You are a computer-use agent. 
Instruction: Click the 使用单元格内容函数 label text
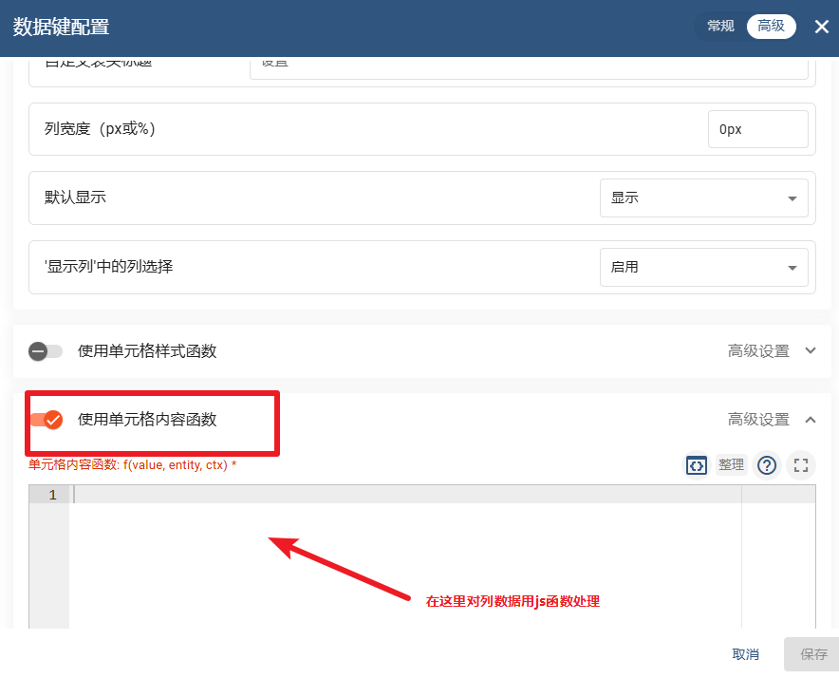(147, 420)
